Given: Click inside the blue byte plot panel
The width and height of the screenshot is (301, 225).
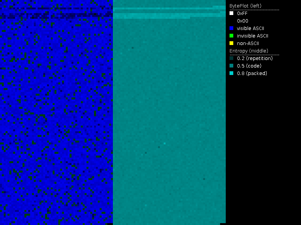Looking at the screenshot, I should click(x=56, y=112).
